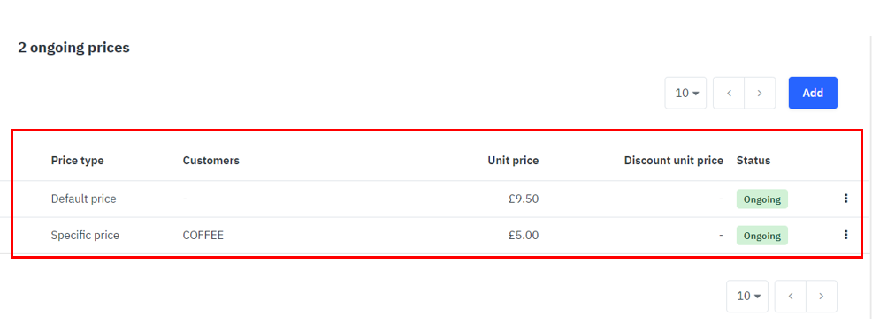Click the blue Add button
Screen dimensions: 872x323
(813, 93)
